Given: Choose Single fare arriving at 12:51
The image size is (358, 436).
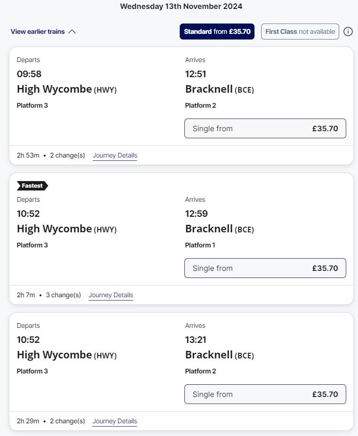Looking at the screenshot, I should [x=265, y=128].
